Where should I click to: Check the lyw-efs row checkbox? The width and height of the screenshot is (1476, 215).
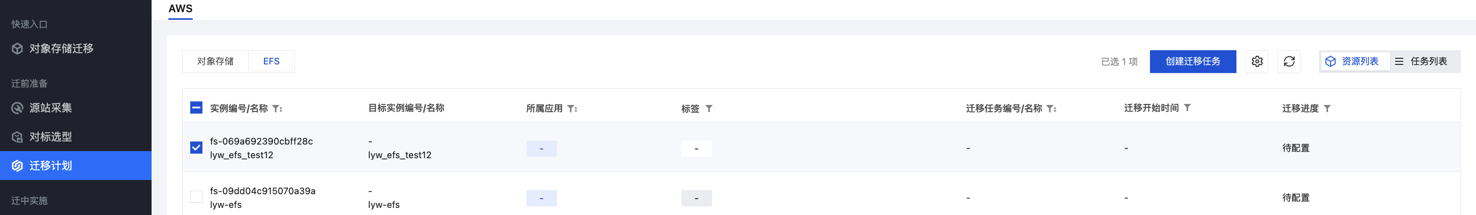coord(196,197)
